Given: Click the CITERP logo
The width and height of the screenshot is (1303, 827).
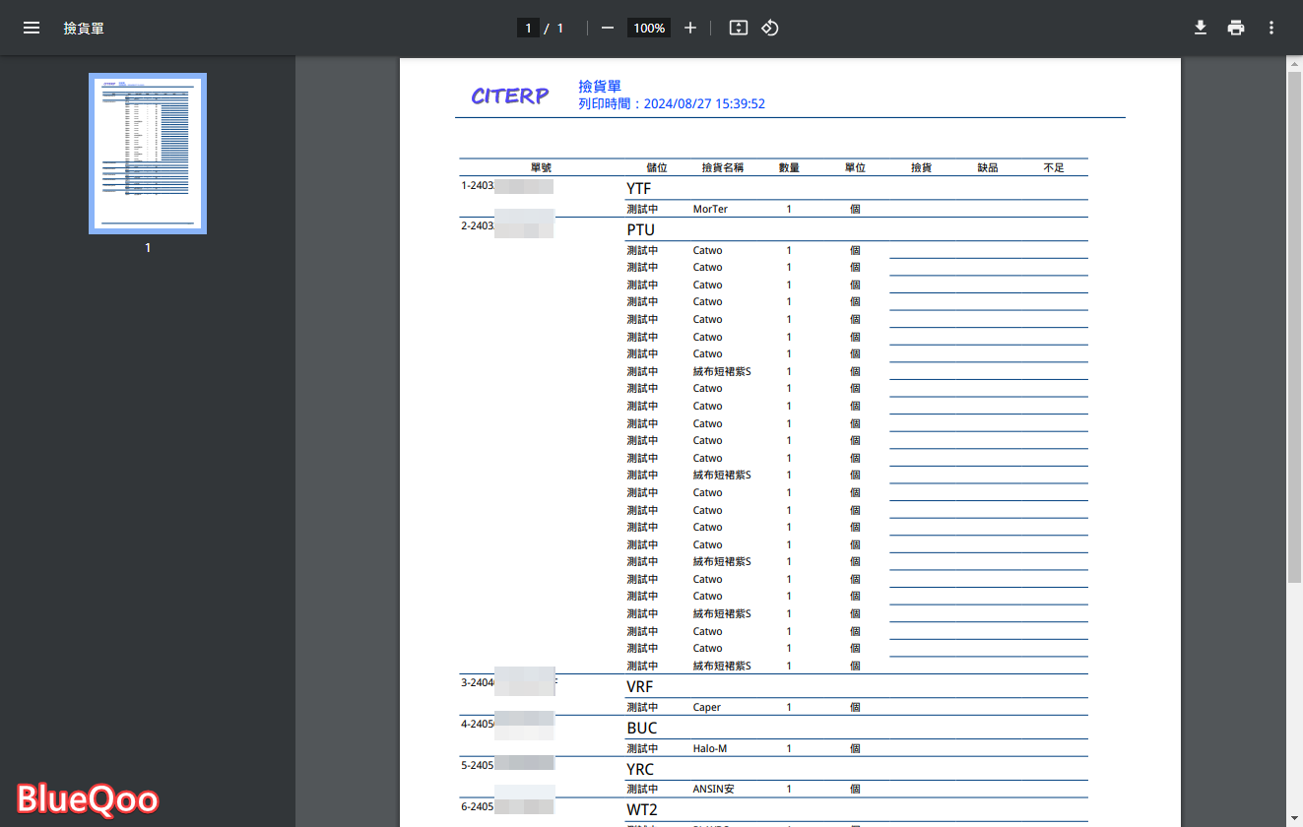Looking at the screenshot, I should pos(510,95).
